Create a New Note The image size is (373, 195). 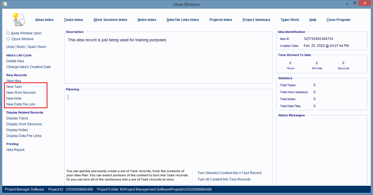[x=14, y=98]
